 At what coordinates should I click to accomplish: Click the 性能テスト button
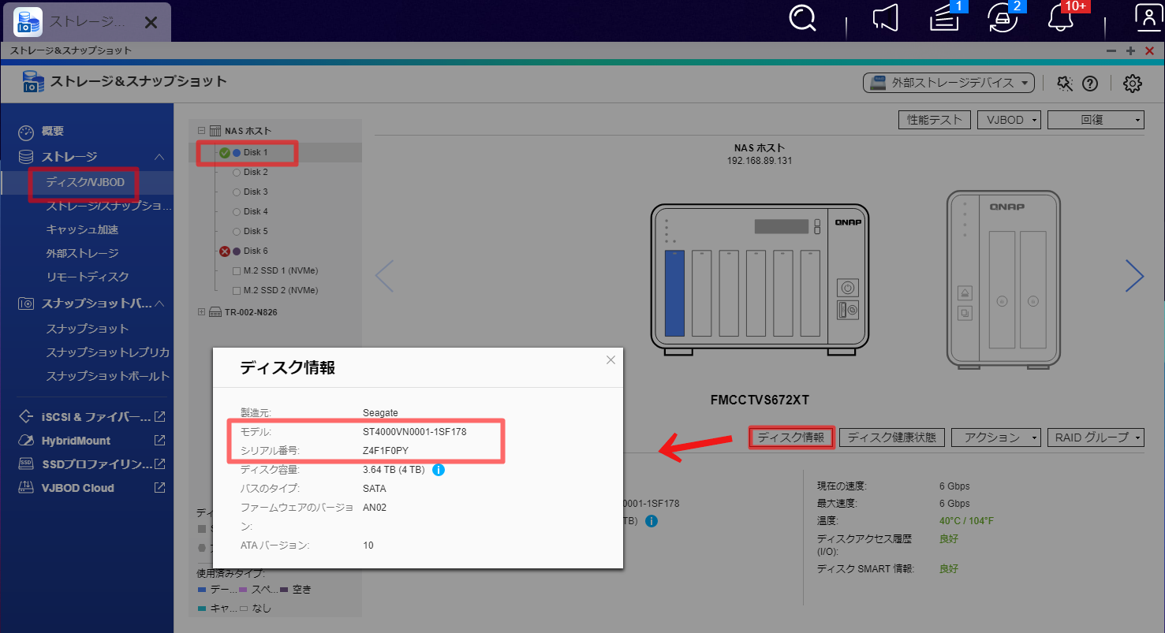point(935,120)
